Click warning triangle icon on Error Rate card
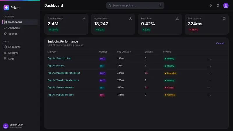This screenshot has height=131, width=233. coord(177,19)
